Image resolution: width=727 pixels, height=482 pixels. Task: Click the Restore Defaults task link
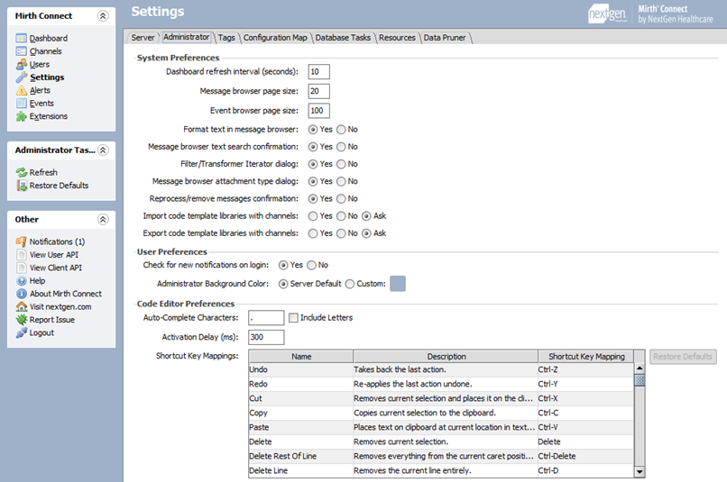(x=59, y=186)
